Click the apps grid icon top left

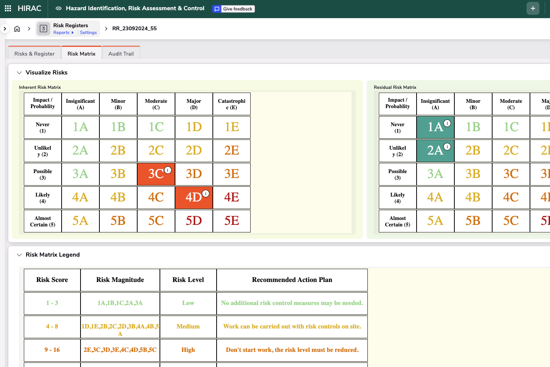coord(8,8)
